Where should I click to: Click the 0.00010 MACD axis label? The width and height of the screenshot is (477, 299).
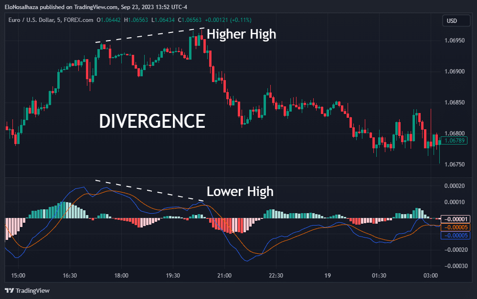click(x=455, y=202)
